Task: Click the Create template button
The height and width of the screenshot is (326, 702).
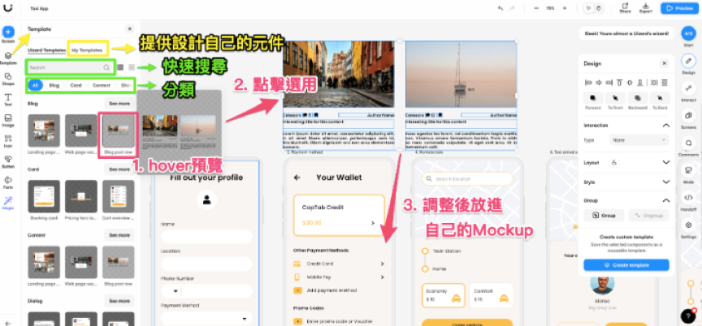Action: tap(626, 265)
